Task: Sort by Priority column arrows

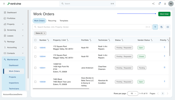Action: (168, 40)
